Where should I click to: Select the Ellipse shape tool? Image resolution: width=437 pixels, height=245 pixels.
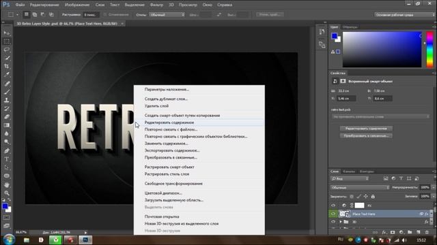(x=7, y=176)
